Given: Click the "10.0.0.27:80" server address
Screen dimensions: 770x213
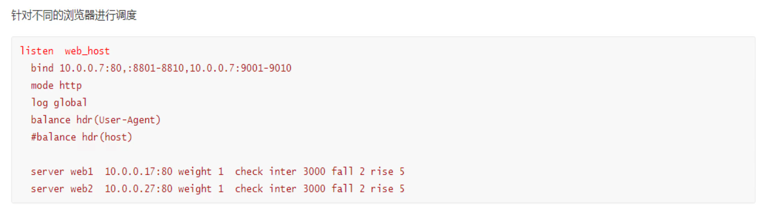Looking at the screenshot, I should click(x=138, y=189).
